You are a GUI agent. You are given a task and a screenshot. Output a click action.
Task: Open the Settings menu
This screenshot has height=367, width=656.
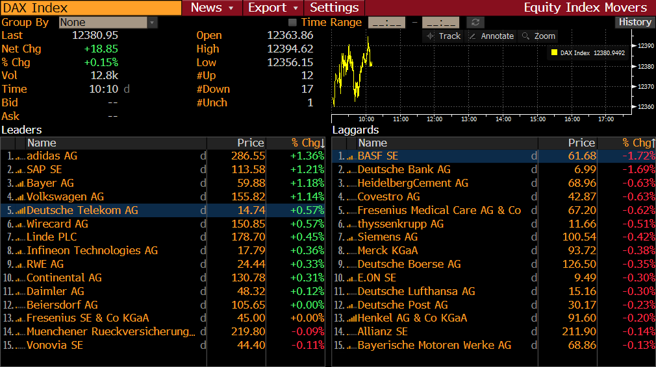click(334, 8)
